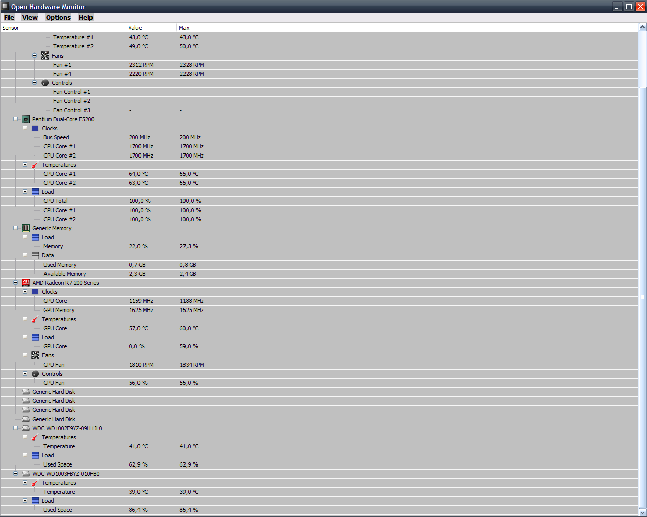Screen dimensions: 647x517
Task: Click the Data icon above Used Memory
Action: 35,255
